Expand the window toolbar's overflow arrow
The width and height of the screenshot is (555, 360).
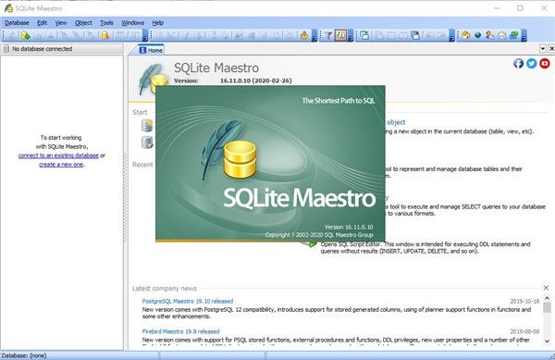[451, 35]
